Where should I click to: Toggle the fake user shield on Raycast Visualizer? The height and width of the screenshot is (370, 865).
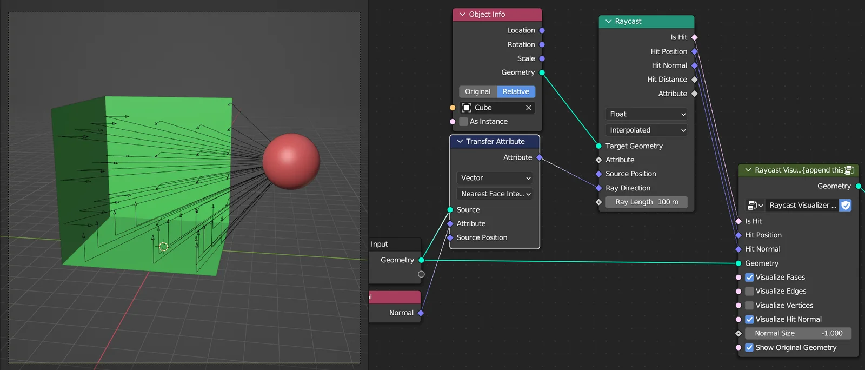coord(846,206)
